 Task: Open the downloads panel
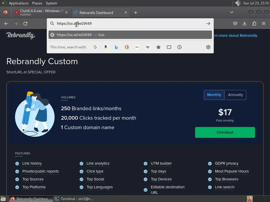244,23
